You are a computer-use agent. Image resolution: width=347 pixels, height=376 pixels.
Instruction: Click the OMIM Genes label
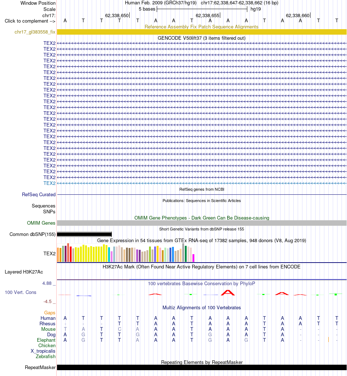pos(41,223)
